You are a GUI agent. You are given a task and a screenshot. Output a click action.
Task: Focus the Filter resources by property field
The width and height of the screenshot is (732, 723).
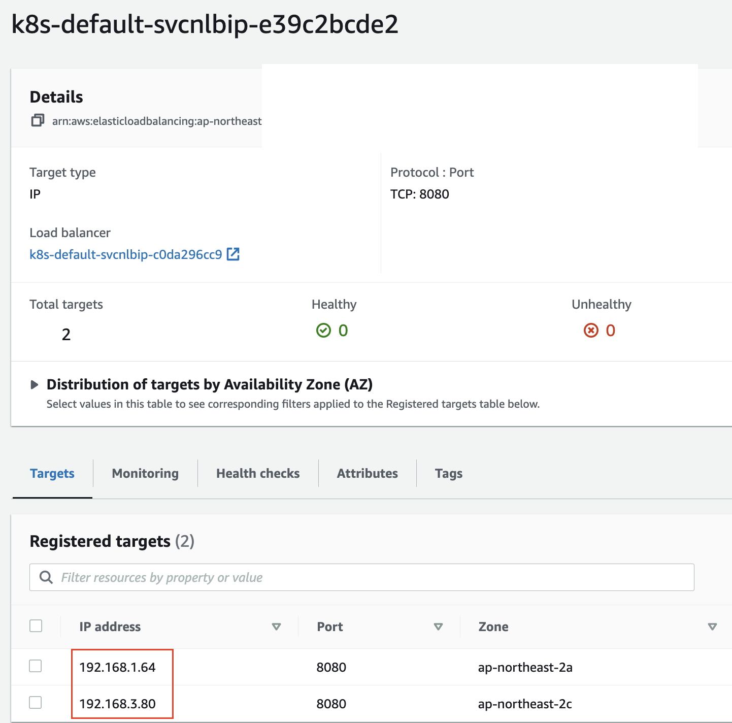[x=362, y=577]
